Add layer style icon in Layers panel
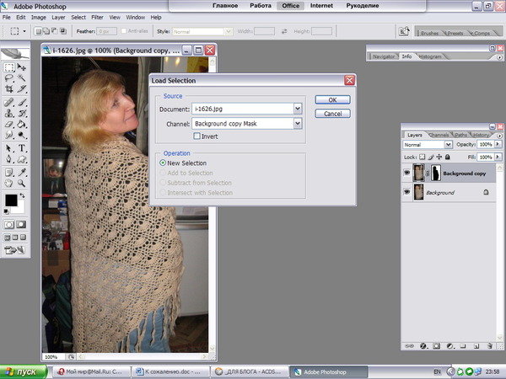The image size is (506, 379). 423,346
